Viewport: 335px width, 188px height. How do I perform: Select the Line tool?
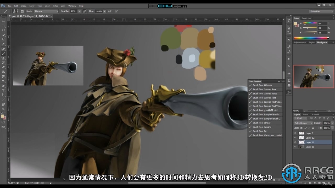pos(3,99)
